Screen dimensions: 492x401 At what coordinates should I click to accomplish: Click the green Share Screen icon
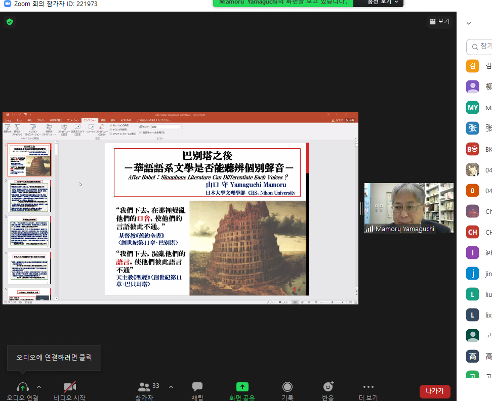[x=242, y=387]
